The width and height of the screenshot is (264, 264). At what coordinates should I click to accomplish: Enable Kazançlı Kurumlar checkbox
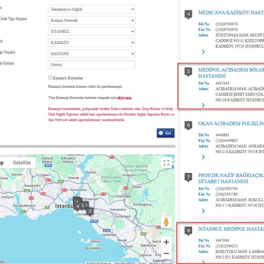50,78
